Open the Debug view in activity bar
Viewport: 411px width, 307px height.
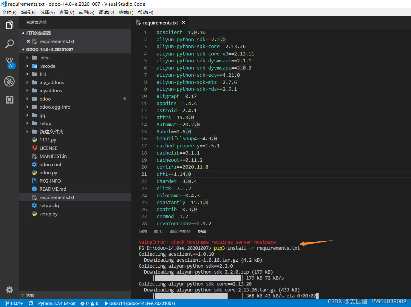point(10,81)
